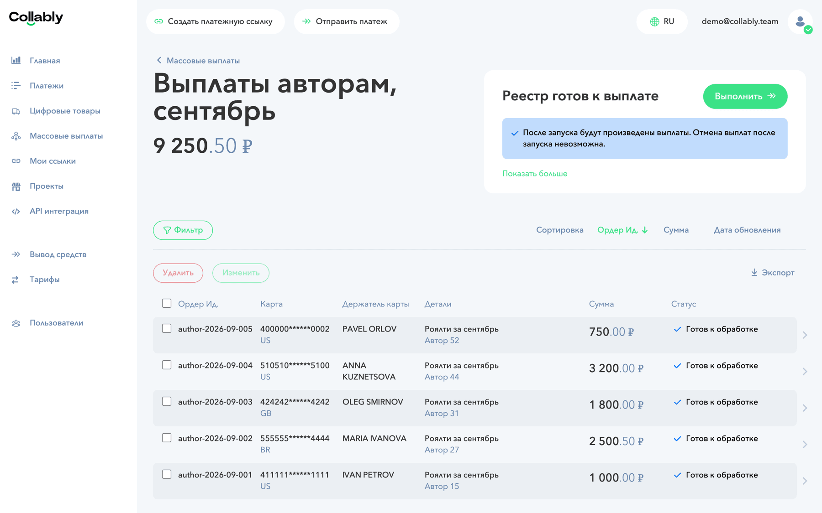The width and height of the screenshot is (822, 513).
Task: Click the Проекты storefront icon
Action: click(x=16, y=186)
